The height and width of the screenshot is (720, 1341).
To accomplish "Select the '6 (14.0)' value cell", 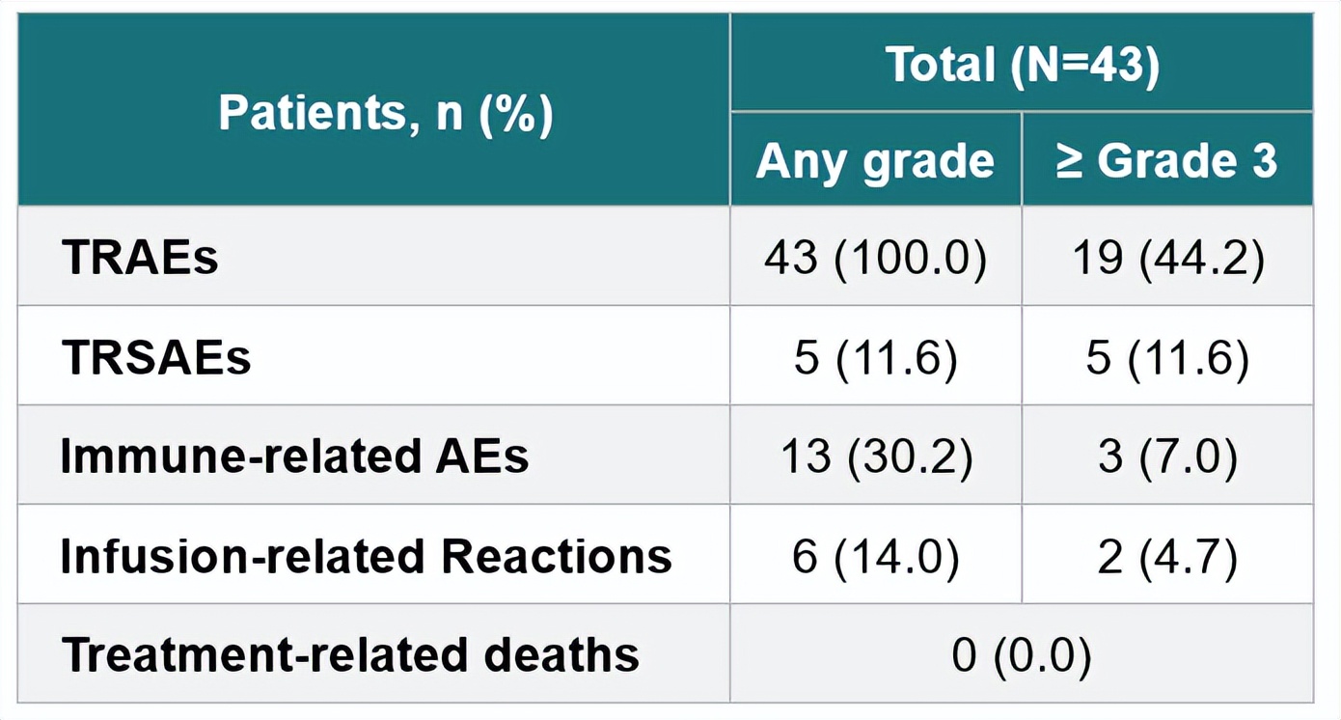I will [x=875, y=557].
